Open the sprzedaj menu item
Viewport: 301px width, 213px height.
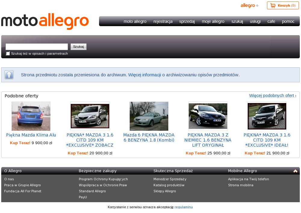pos(187,21)
